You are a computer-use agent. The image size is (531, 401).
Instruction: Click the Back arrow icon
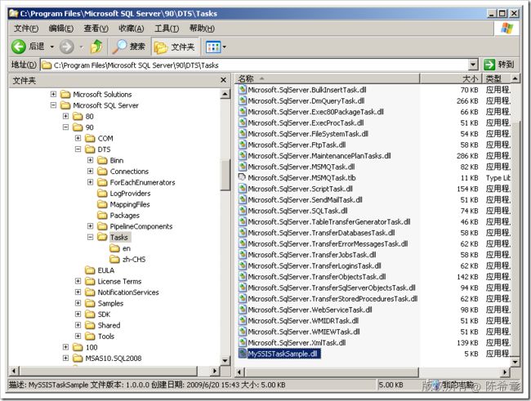[18, 47]
